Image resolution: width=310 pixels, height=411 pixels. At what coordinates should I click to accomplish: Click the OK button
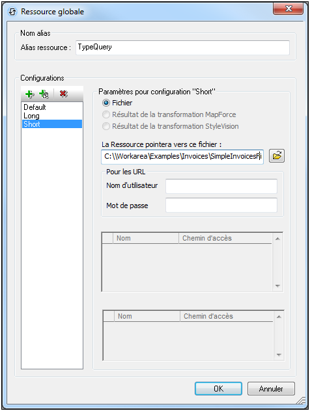[x=218, y=388]
